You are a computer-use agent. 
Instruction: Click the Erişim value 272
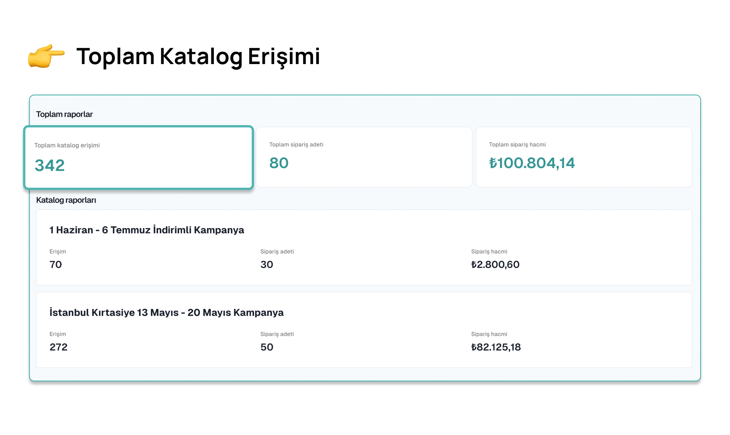[x=59, y=347]
